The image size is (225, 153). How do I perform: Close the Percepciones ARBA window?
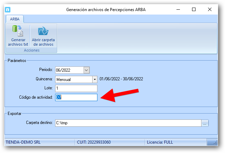(210, 10)
